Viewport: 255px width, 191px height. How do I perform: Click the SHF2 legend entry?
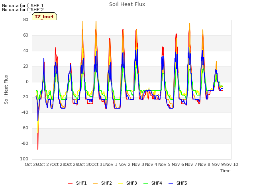[102, 183]
